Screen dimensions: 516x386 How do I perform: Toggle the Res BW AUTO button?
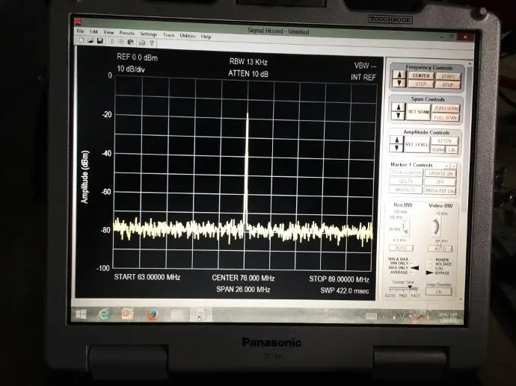click(x=401, y=248)
